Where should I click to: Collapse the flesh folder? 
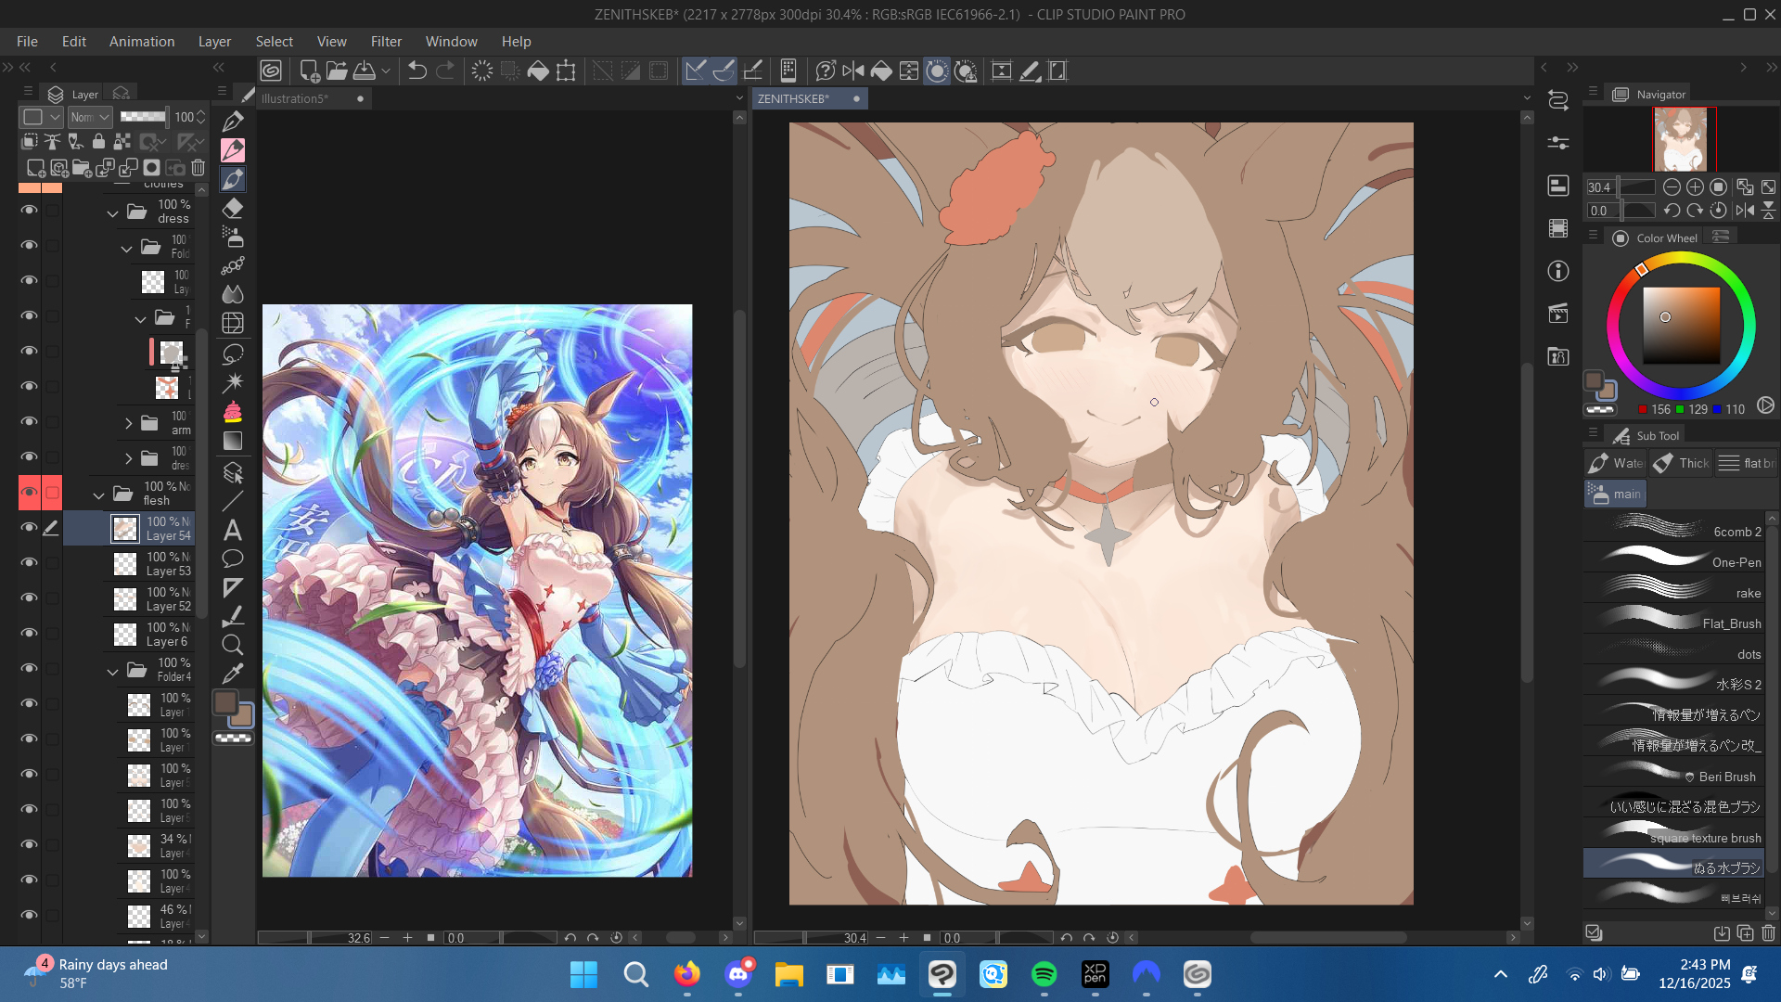point(99,495)
